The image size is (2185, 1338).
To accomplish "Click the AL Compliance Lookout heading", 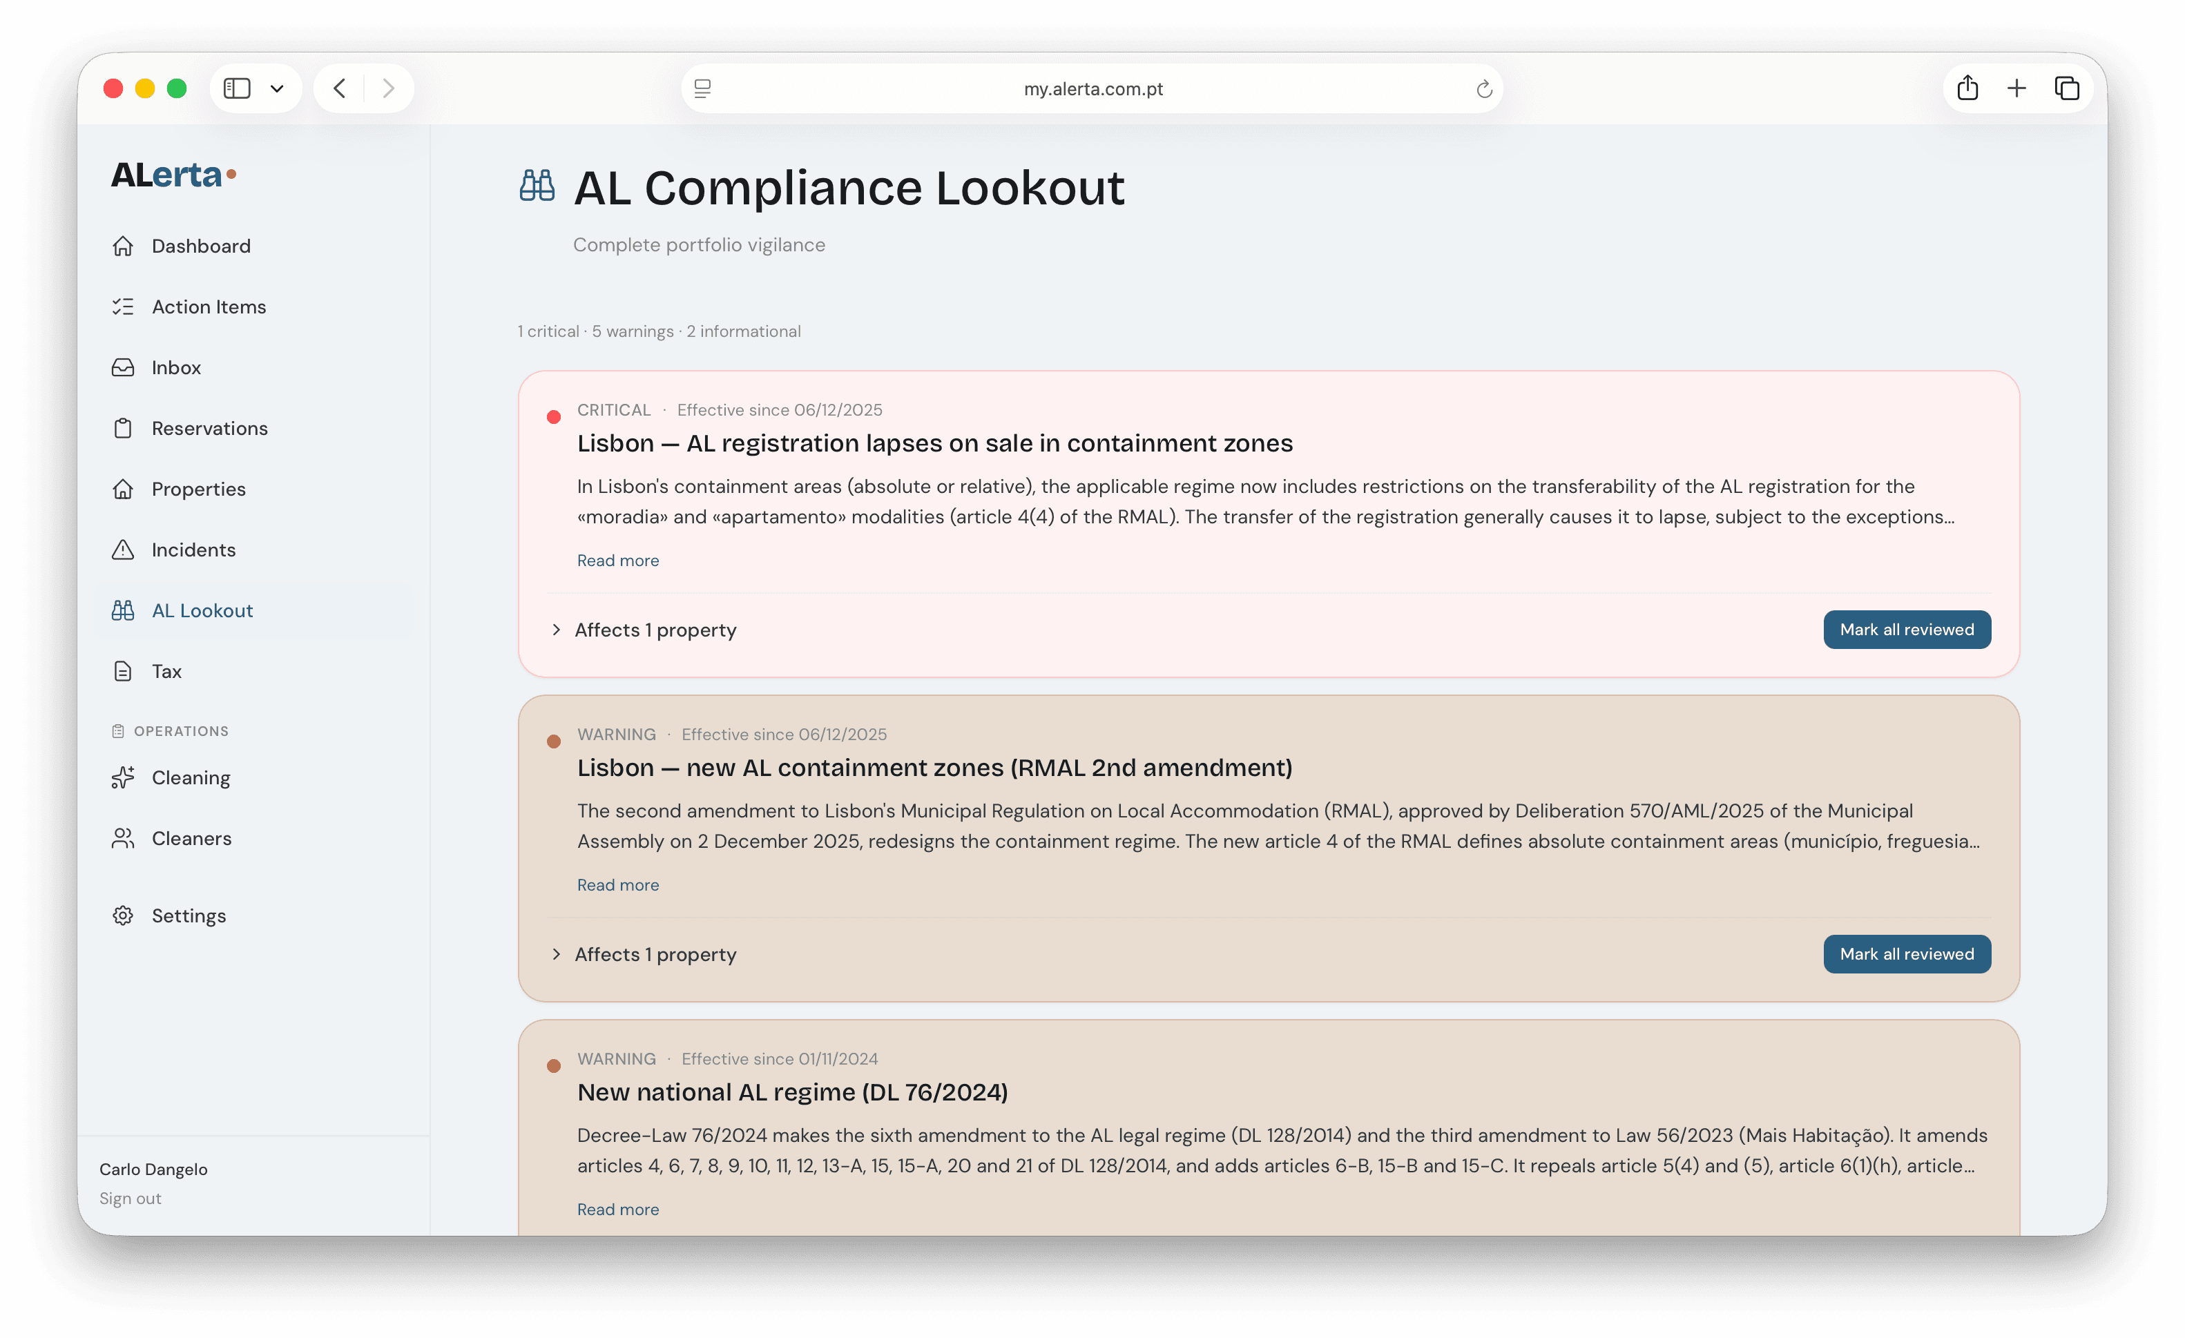I will tap(849, 187).
